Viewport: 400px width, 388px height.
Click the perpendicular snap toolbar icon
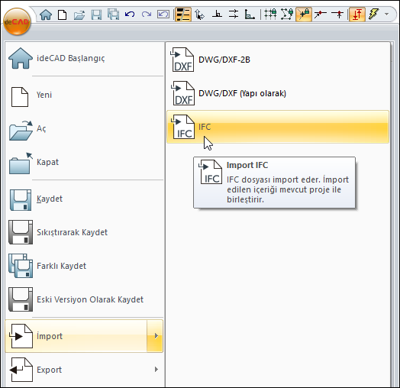pos(217,14)
